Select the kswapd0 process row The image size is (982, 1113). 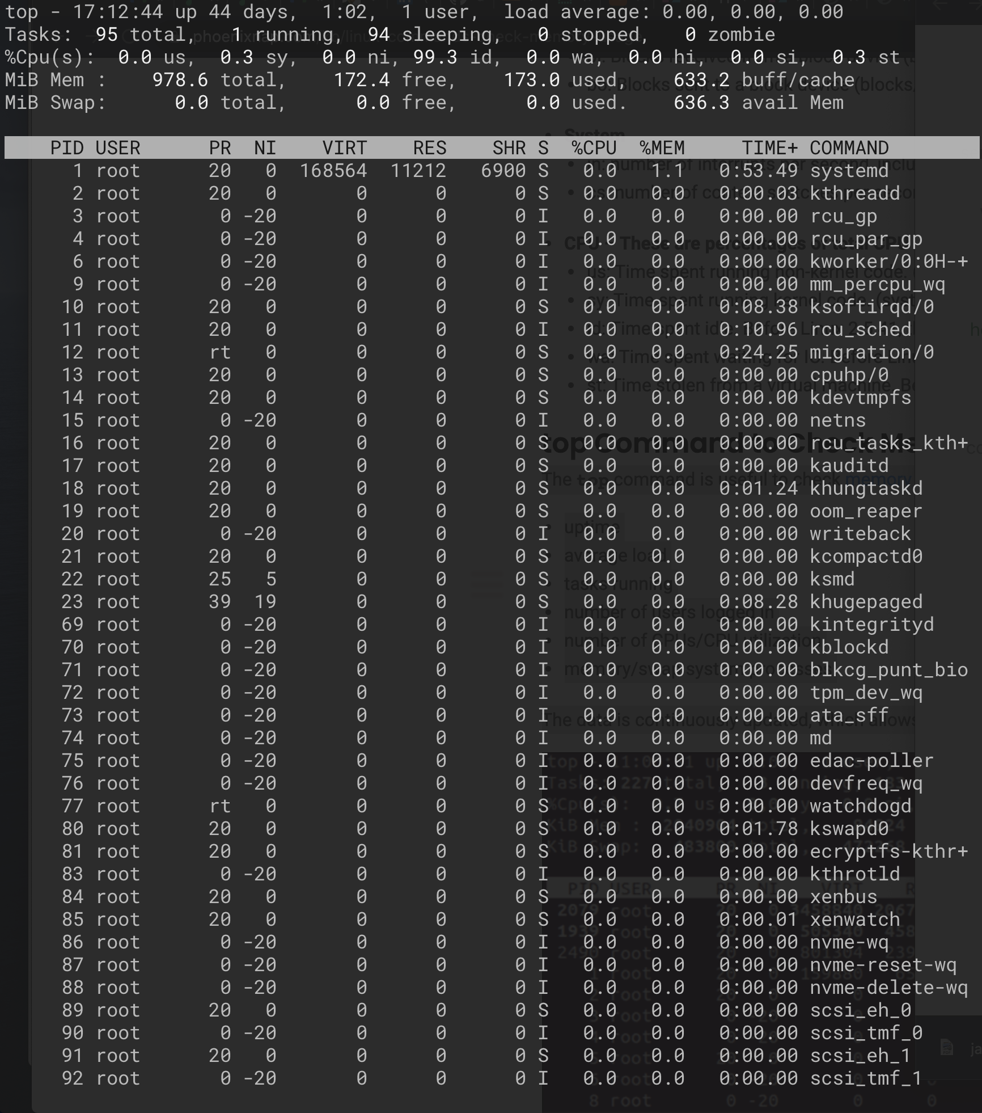point(454,828)
